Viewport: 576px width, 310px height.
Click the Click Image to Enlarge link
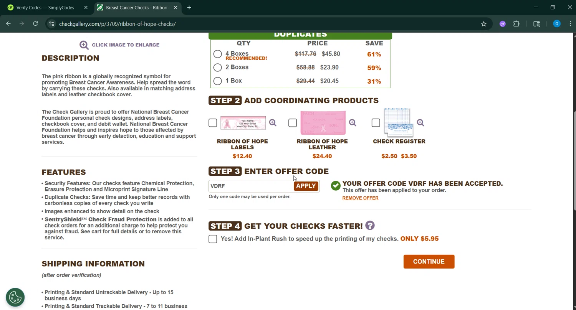click(126, 45)
